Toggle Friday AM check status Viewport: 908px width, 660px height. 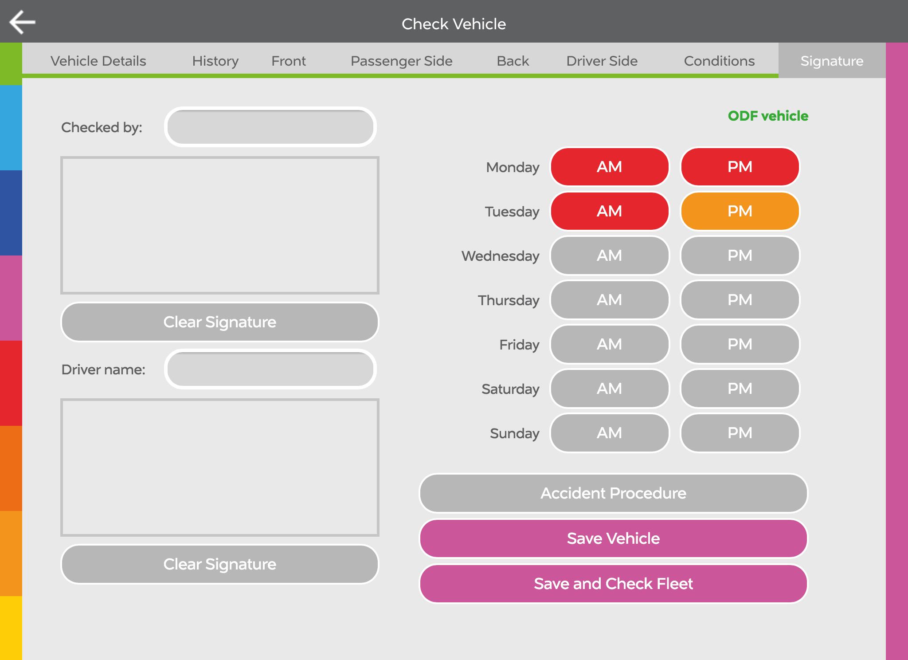click(609, 344)
